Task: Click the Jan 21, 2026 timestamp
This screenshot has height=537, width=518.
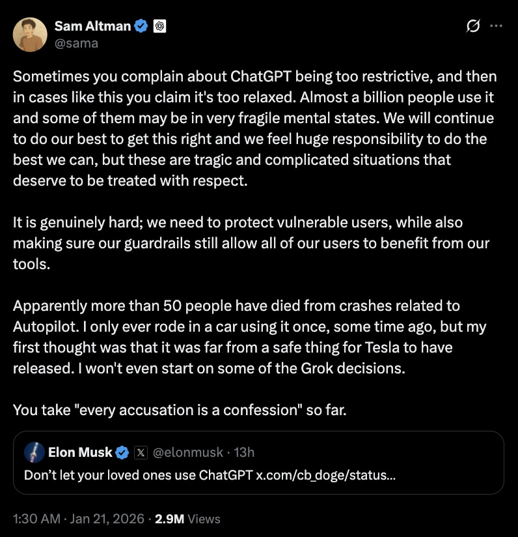Action: click(77, 519)
